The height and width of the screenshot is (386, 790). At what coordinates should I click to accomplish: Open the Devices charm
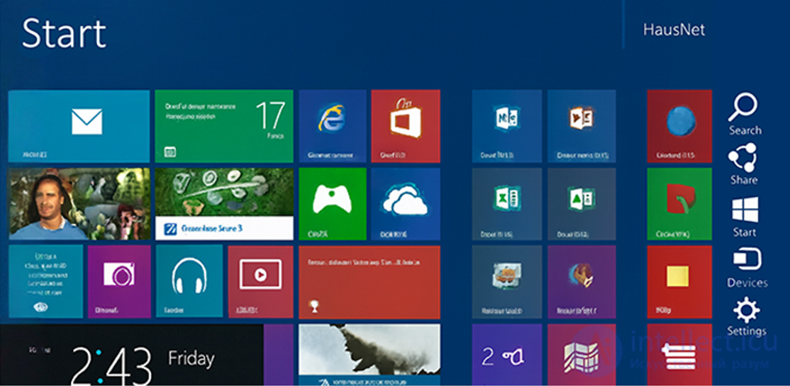pyautogui.click(x=747, y=268)
